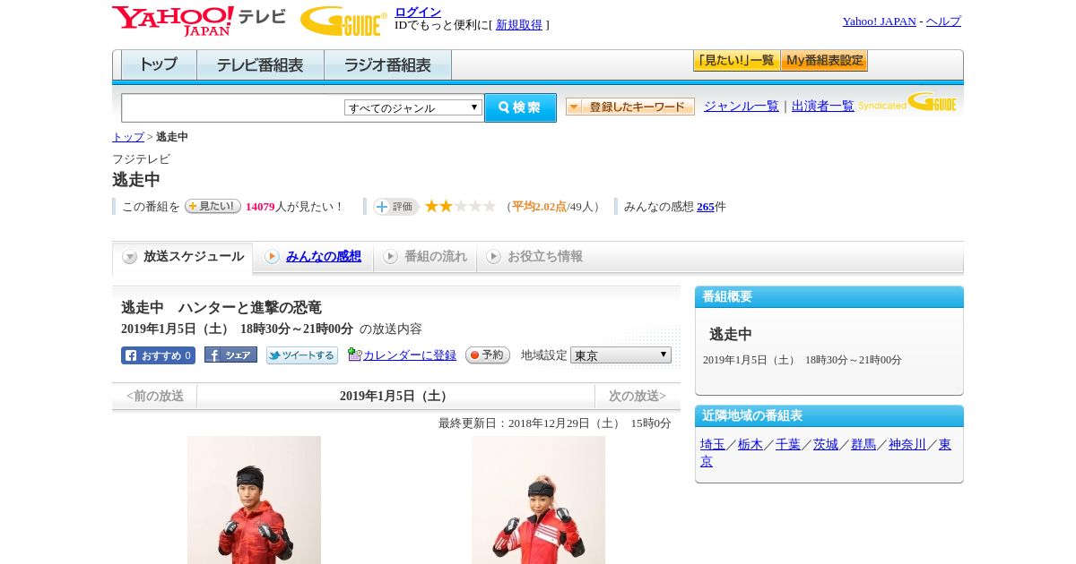
Task: Click the male cast photo thumbnail
Action: (x=254, y=500)
